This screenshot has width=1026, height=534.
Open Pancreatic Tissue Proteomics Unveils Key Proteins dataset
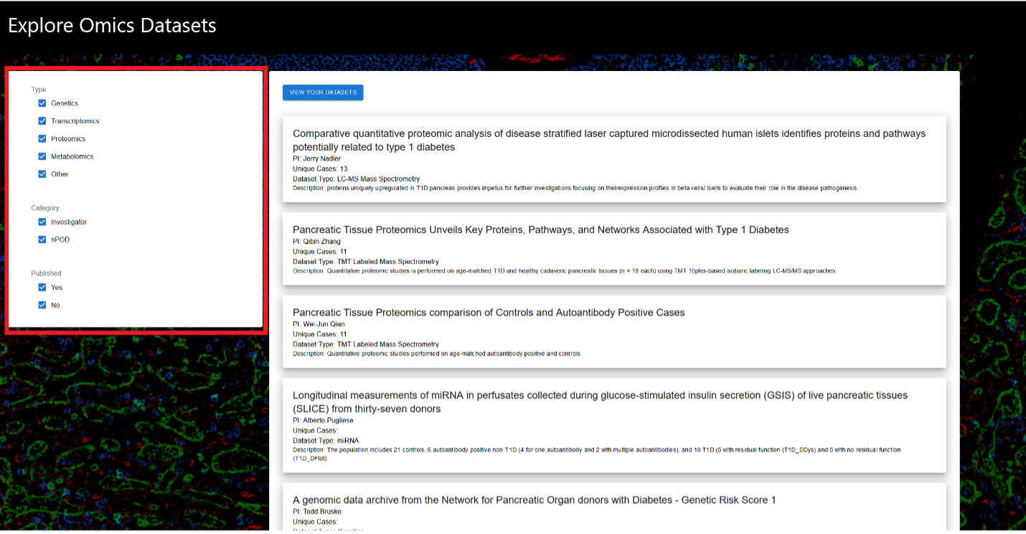[x=540, y=230]
